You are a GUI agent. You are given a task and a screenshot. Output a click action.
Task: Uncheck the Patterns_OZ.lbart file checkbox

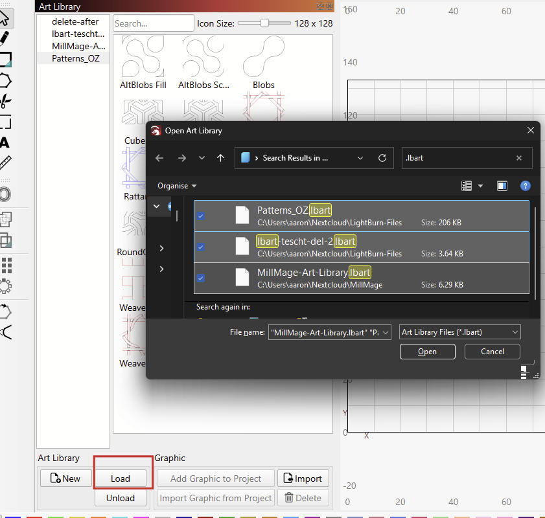click(201, 216)
